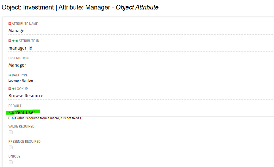Click green arrow icon beside Data Type

click(10, 75)
